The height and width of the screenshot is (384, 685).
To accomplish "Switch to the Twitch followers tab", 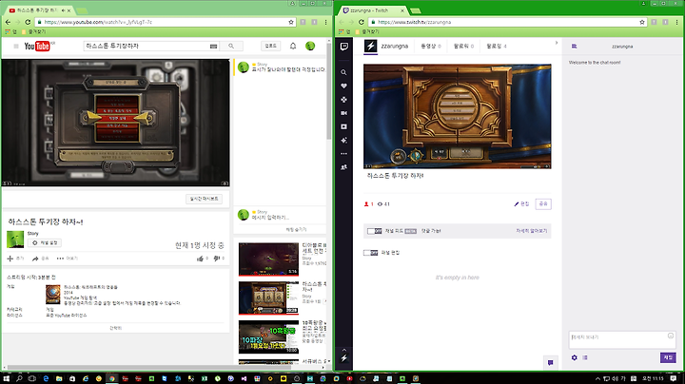I will point(463,46).
